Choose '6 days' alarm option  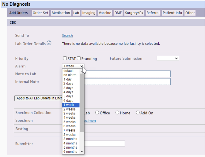click(71, 101)
